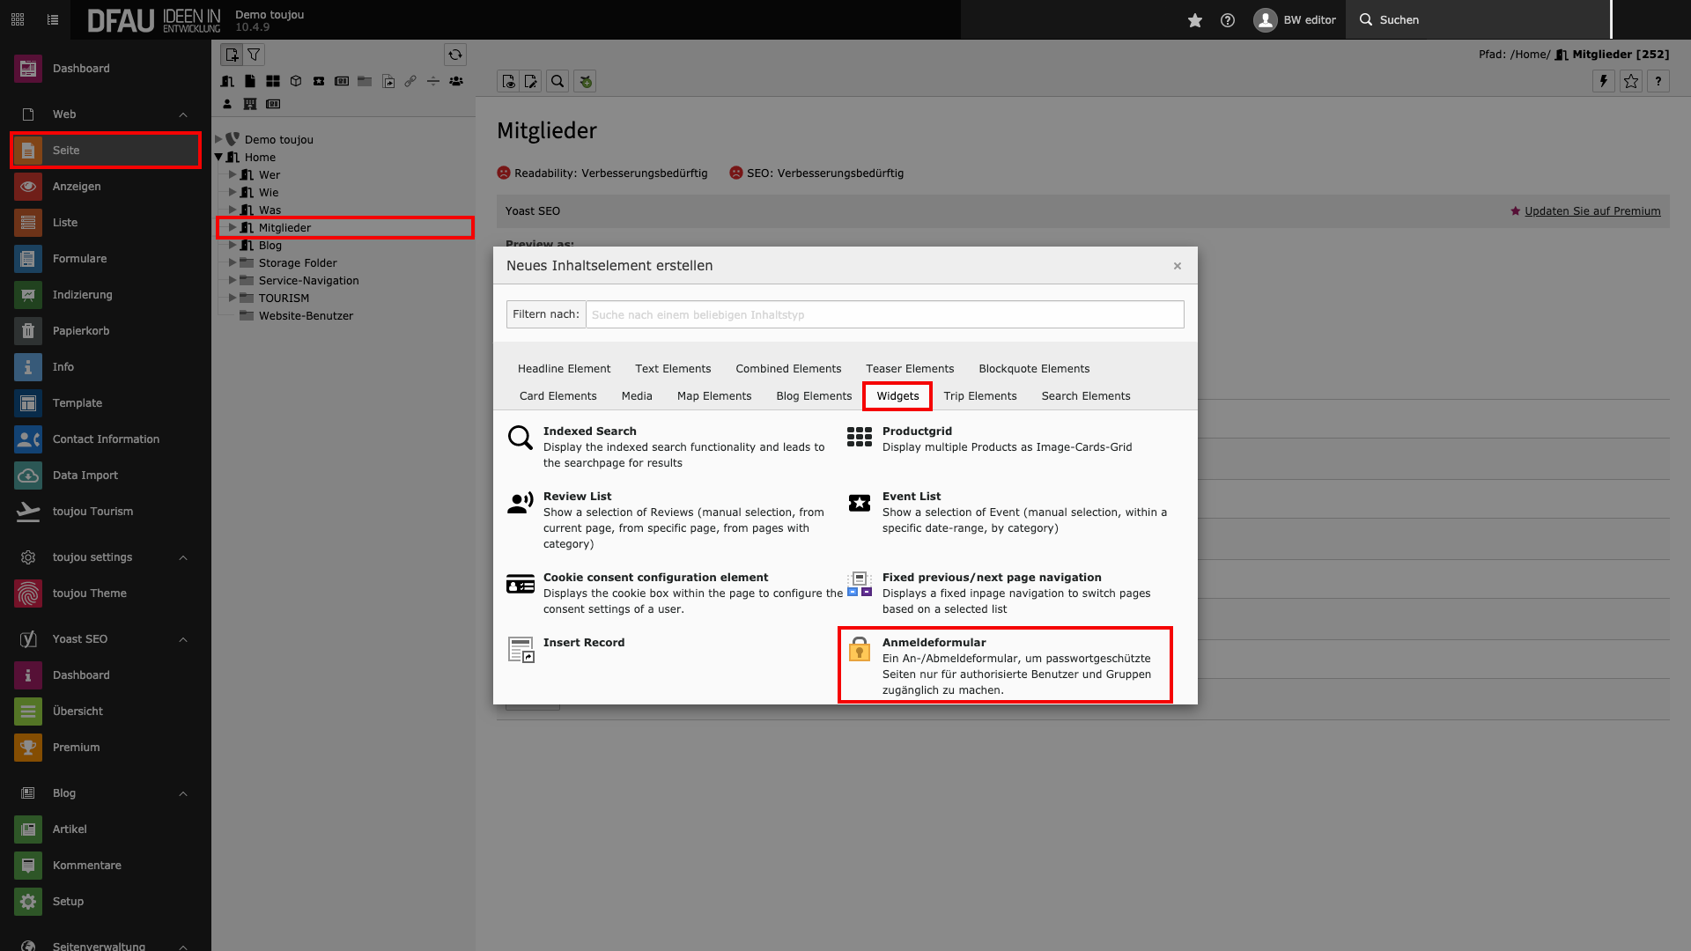Toggle the new page drag toolbar
Viewport: 1691px width, 951px height.
[x=232, y=55]
